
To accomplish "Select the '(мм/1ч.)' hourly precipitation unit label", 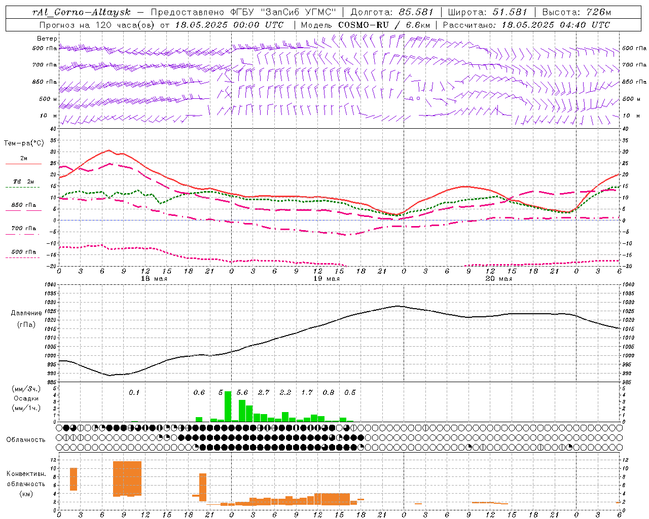I will (x=26, y=408).
